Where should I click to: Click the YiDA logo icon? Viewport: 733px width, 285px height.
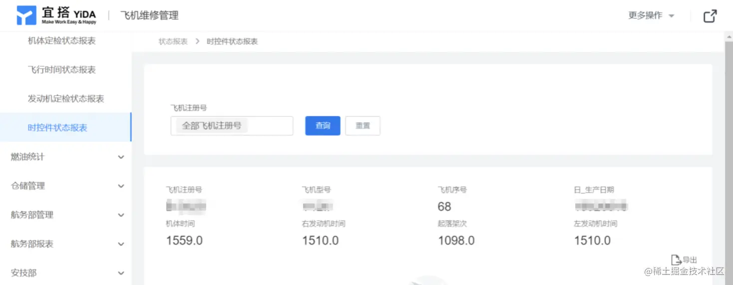(x=26, y=15)
